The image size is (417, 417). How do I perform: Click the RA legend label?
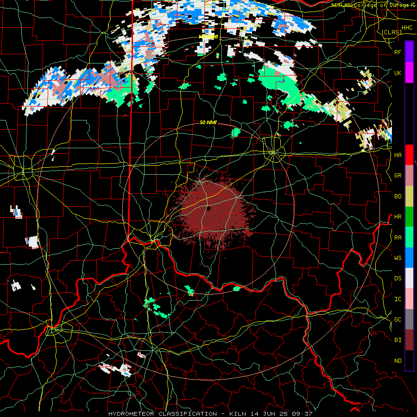coord(398,237)
